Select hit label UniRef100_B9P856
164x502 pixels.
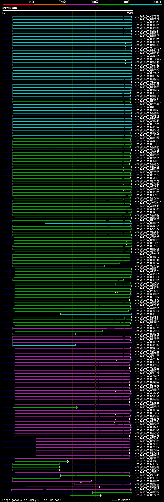pyautogui.click(x=147, y=28)
